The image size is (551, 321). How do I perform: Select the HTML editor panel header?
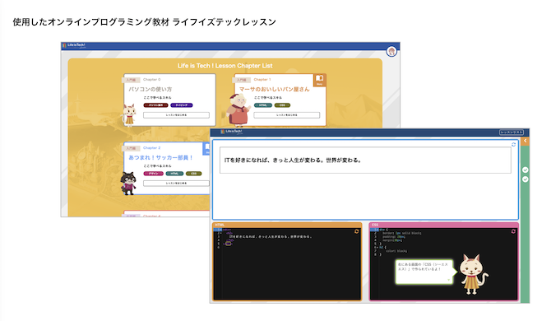coord(287,225)
